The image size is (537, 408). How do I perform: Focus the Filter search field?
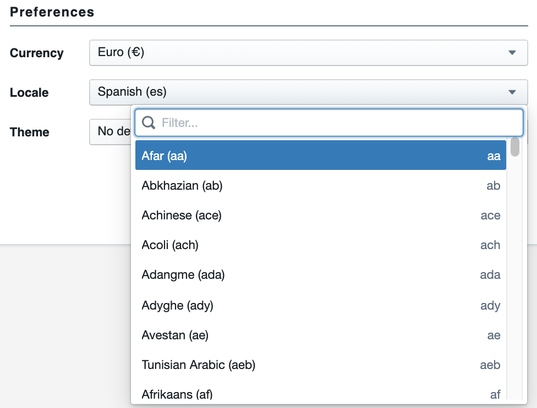click(x=336, y=123)
